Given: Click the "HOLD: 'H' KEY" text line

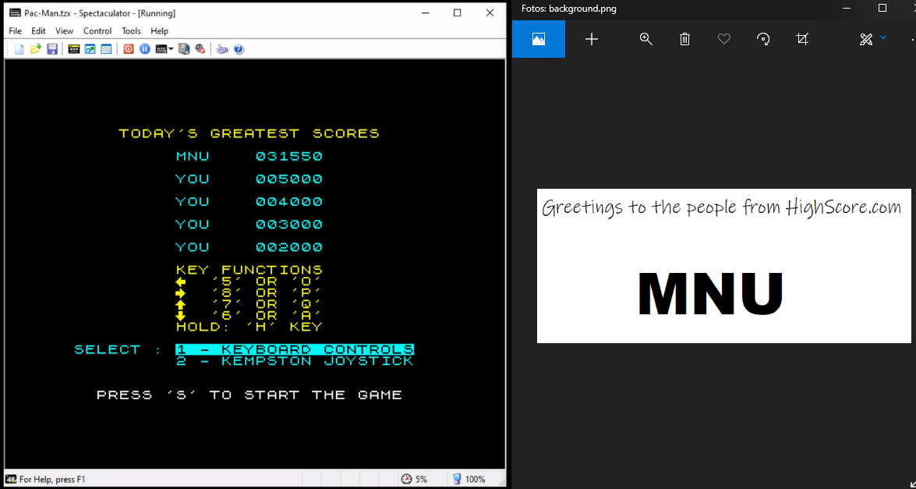Looking at the screenshot, I should click(249, 327).
